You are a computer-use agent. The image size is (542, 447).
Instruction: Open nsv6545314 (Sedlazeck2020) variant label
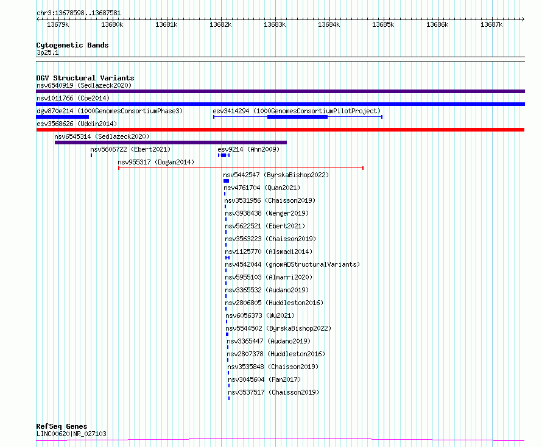[x=102, y=136]
